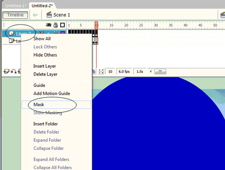
Task: Click the outline square column header icon
Action: coord(63,25)
